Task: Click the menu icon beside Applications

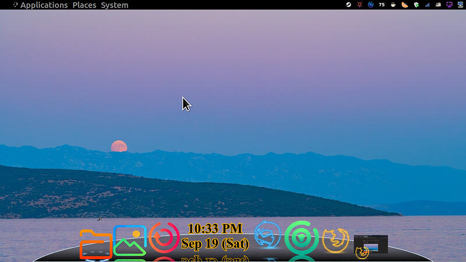Action: pyautogui.click(x=15, y=5)
